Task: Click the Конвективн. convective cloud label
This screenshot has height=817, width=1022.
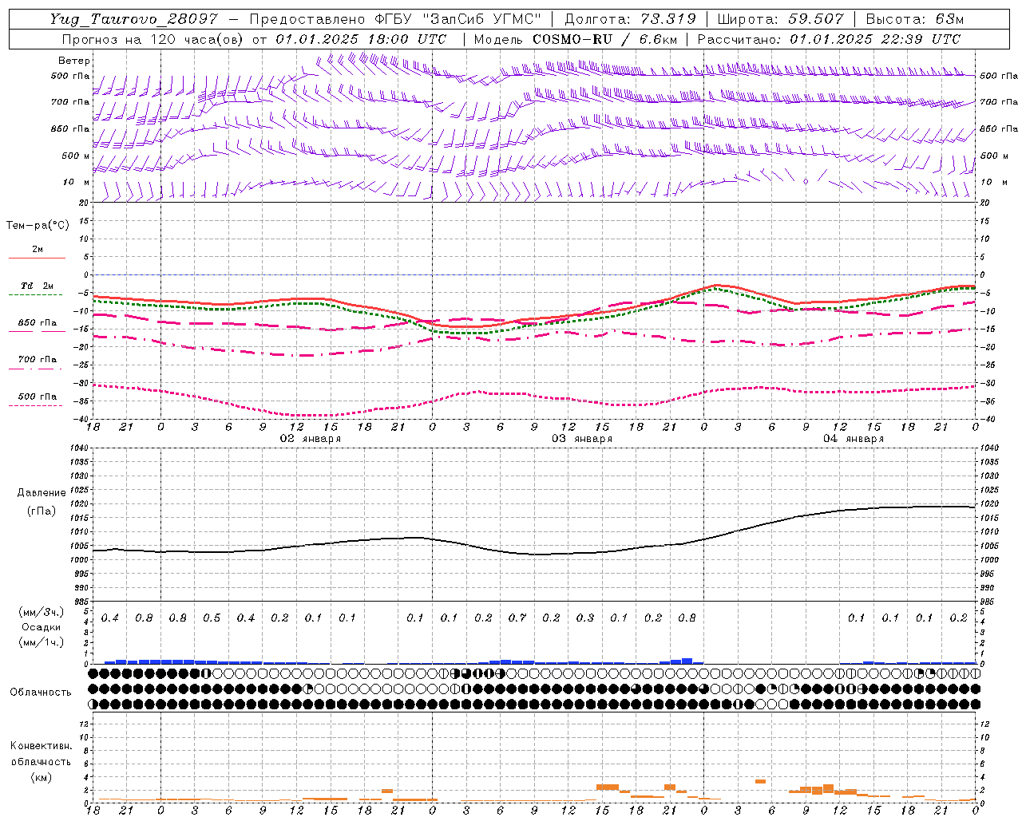Action: (x=41, y=746)
